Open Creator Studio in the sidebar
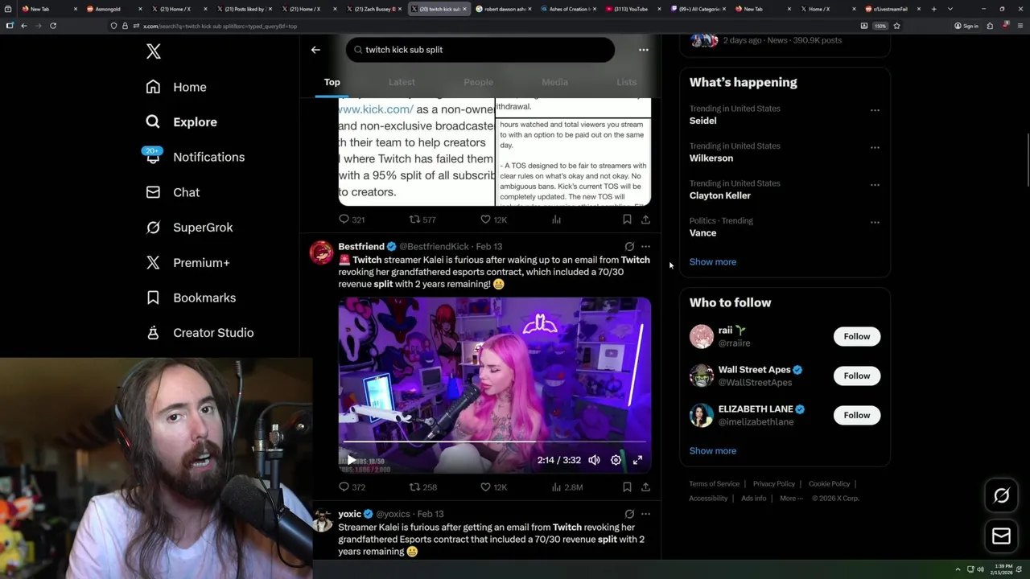This screenshot has width=1030, height=579. (x=200, y=333)
